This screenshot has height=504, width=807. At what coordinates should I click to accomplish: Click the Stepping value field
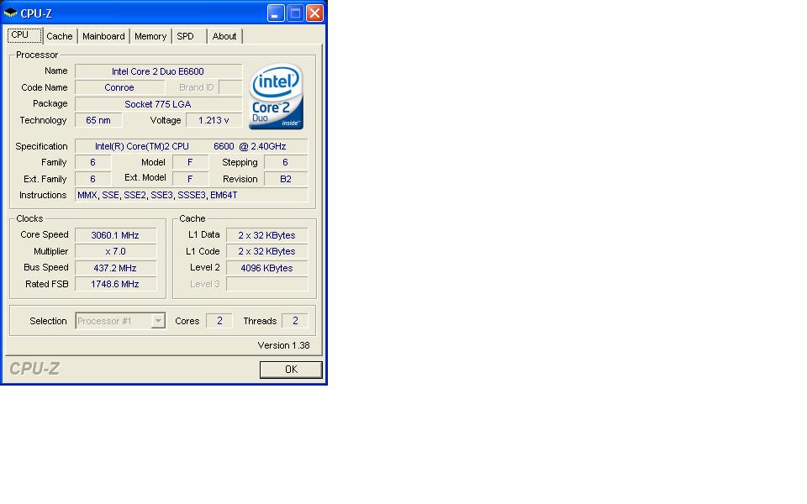coord(286,162)
